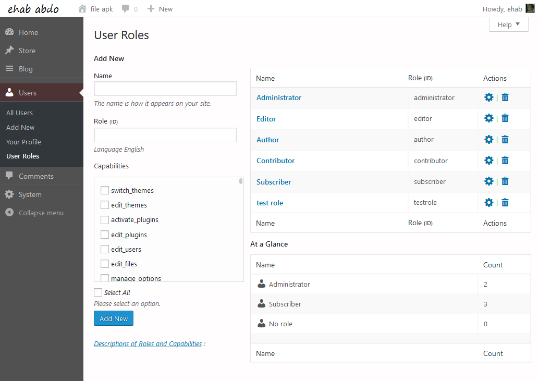The image size is (539, 381).
Task: Delete the test role via trash icon
Action: click(x=505, y=202)
